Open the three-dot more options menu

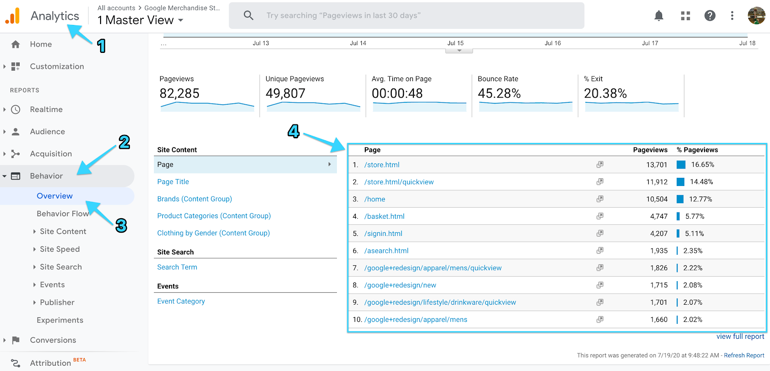click(732, 16)
